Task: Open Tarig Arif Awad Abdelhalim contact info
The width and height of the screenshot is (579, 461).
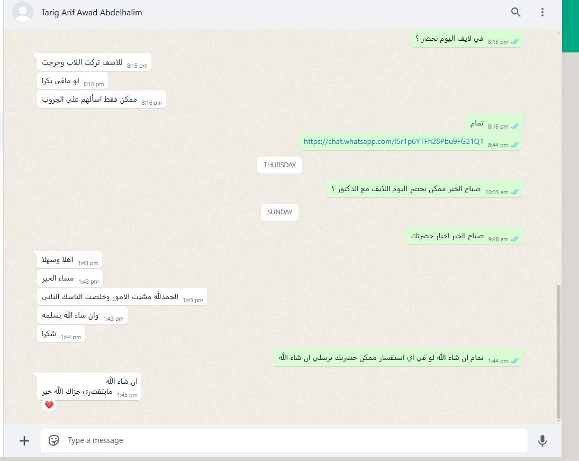Action: 92,13
